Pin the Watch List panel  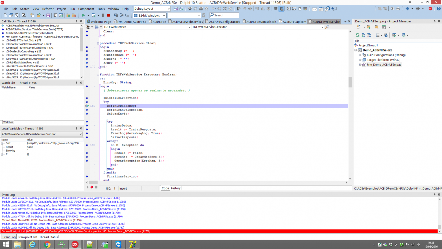pyautogui.click(x=76, y=83)
